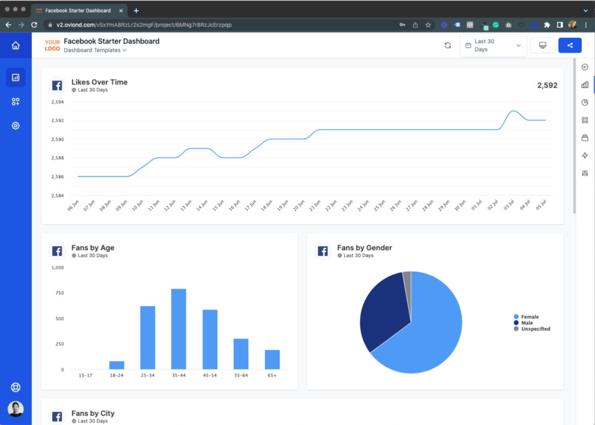Open the Chrome three-dot menu
This screenshot has width=595, height=425.
(586, 25)
